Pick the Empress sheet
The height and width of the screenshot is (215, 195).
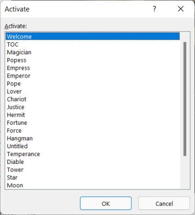click(x=93, y=68)
